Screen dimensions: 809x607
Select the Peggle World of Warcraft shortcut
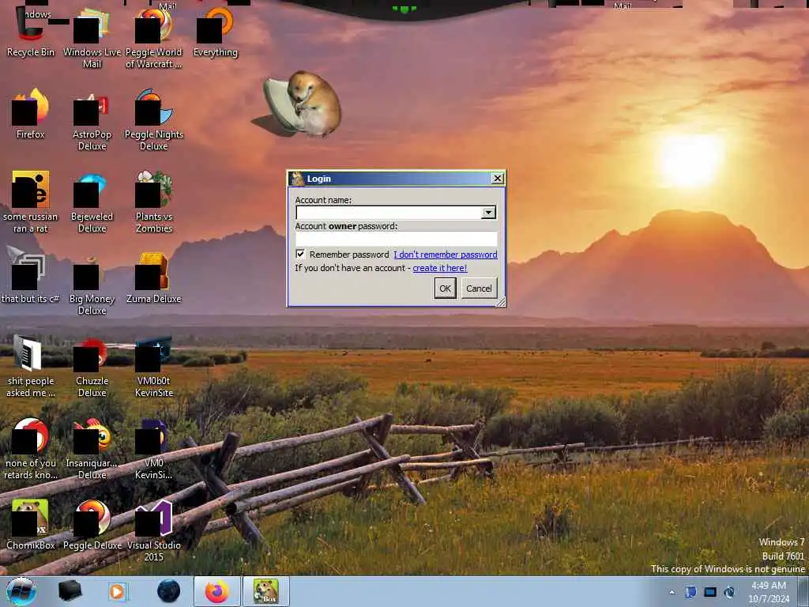coord(153,38)
